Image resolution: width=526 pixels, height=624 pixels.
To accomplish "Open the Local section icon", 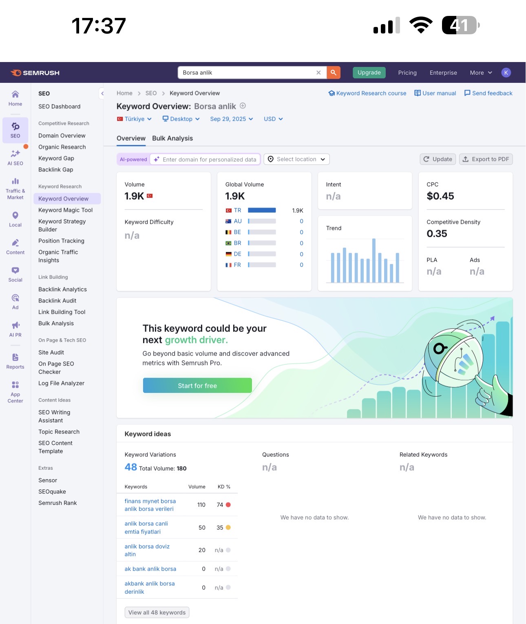I will pyautogui.click(x=15, y=219).
